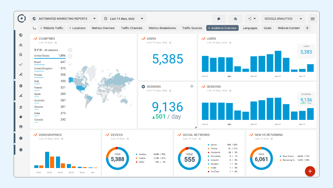Screen dimensions: 333x188
Task: Zoom in on the world map with plus icon
Action: pyautogui.click(x=70, y=50)
